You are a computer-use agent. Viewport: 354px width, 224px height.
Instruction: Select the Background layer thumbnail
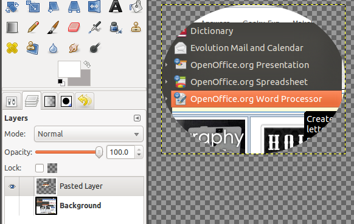point(46,206)
